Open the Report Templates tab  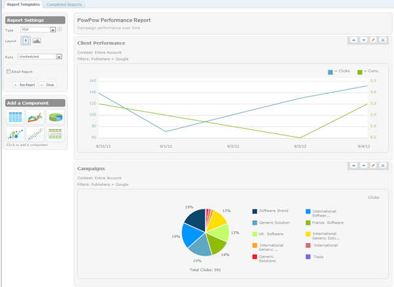coord(23,5)
